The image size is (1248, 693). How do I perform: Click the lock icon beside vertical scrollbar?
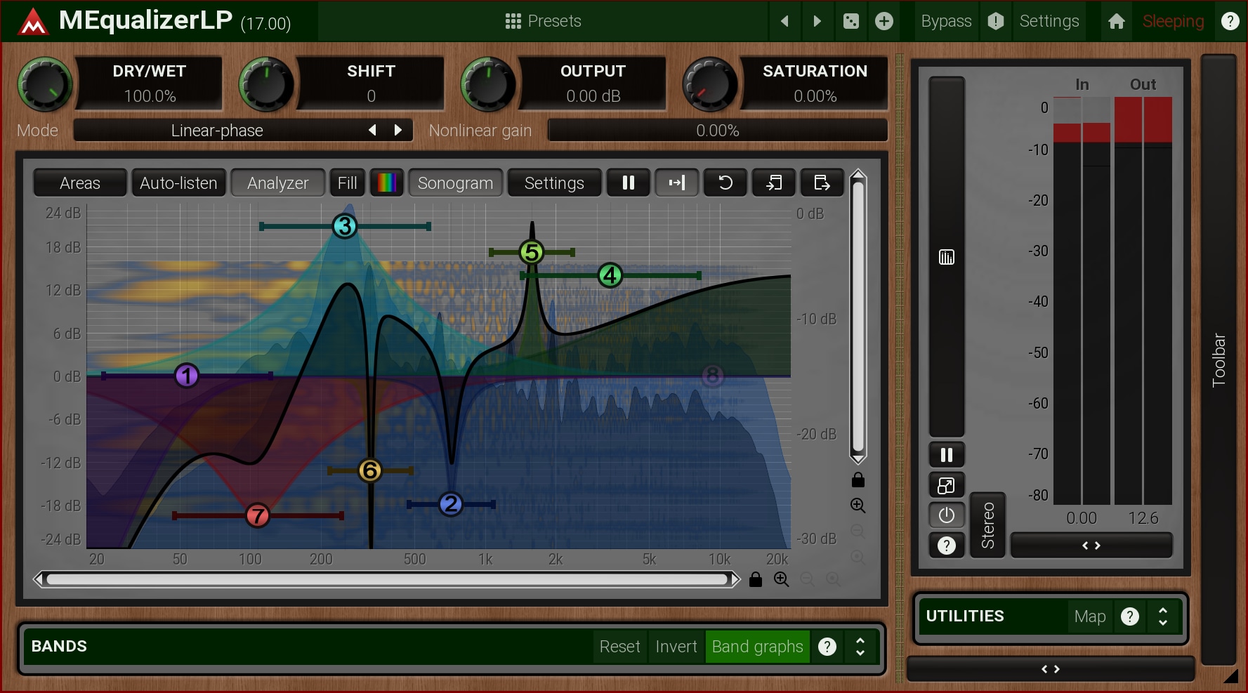858,480
